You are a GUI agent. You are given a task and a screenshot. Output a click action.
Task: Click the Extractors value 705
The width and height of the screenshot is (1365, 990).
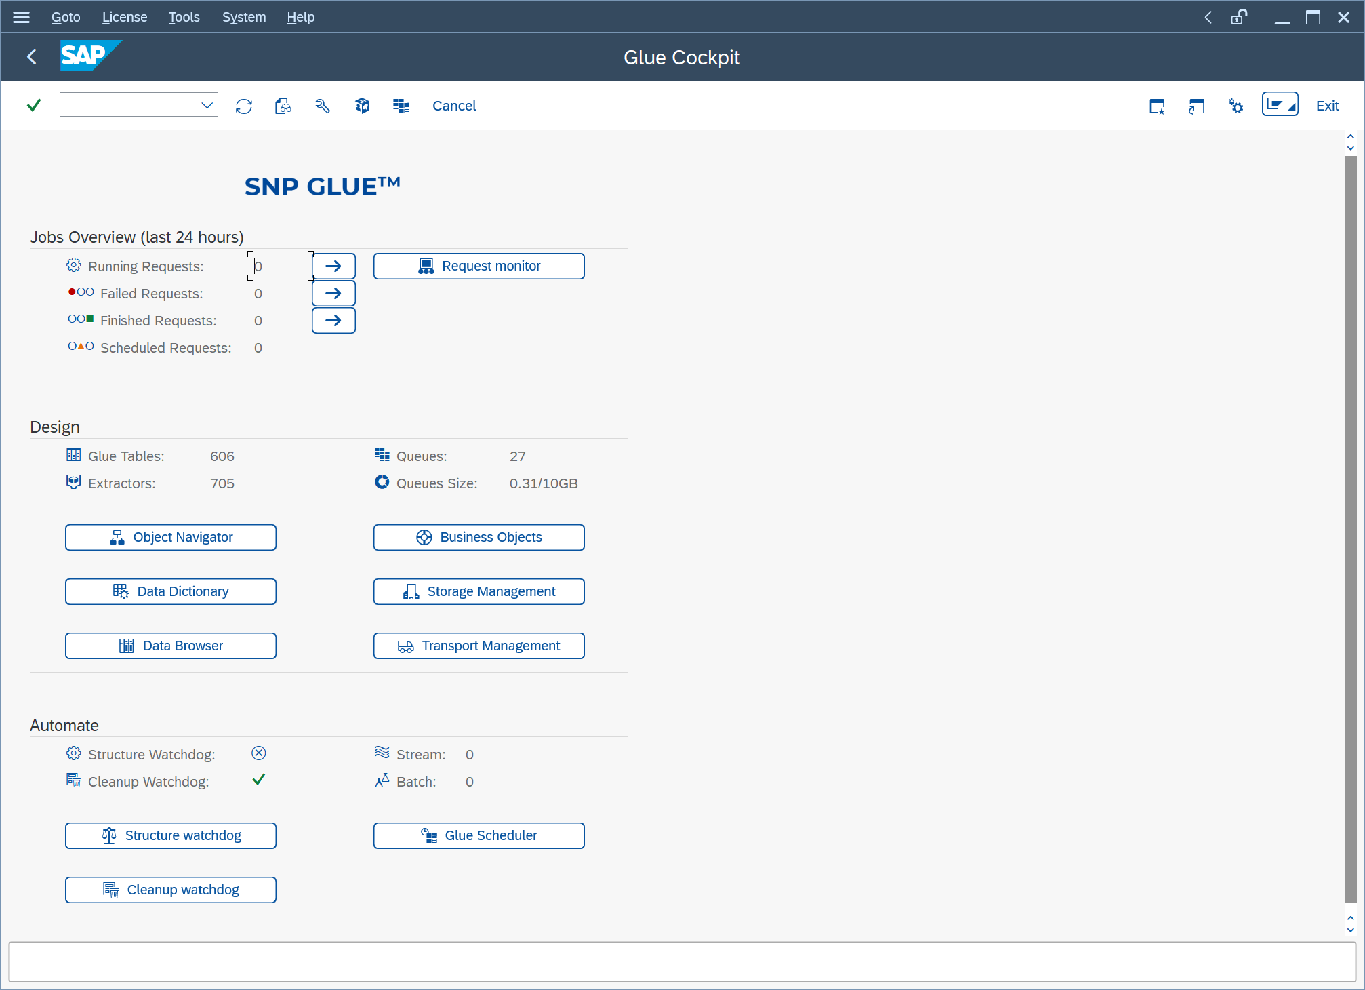pos(222,483)
